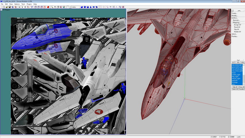Click the red sphere render icon
The height and width of the screenshot is (138, 245).
coord(48,7)
